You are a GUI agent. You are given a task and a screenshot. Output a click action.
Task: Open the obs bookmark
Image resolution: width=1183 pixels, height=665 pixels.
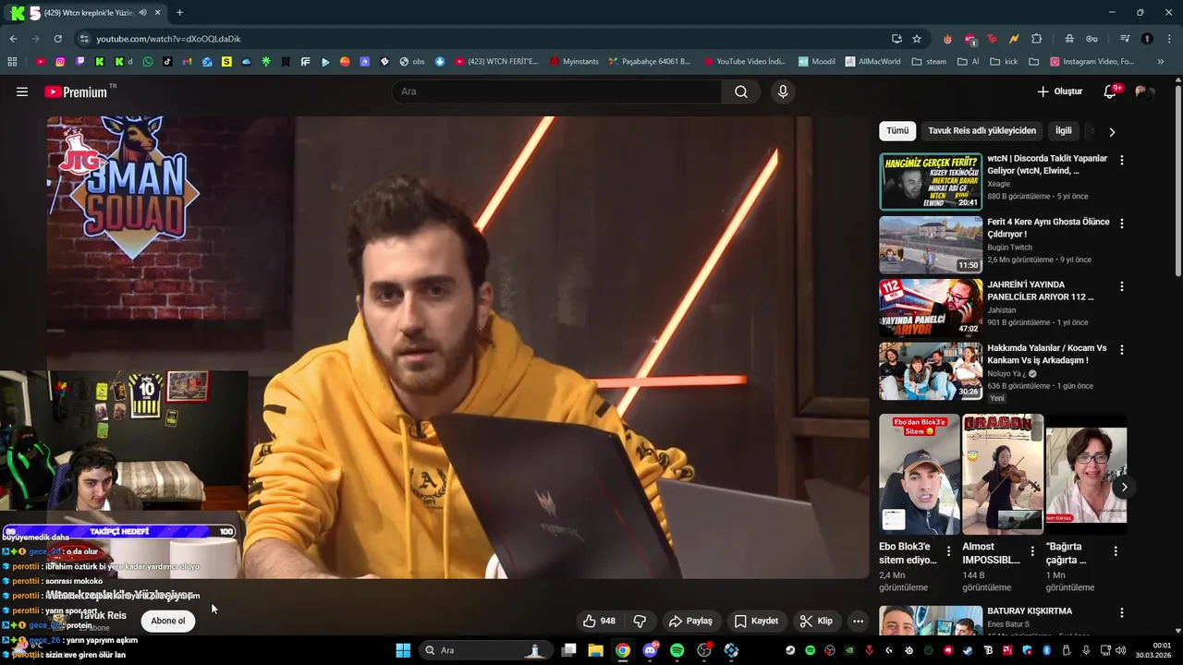pos(412,62)
